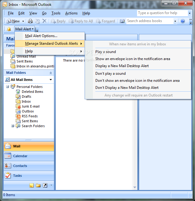The image size is (195, 201).
Task: Click the Outbox folder icon
Action: (x=18, y=111)
